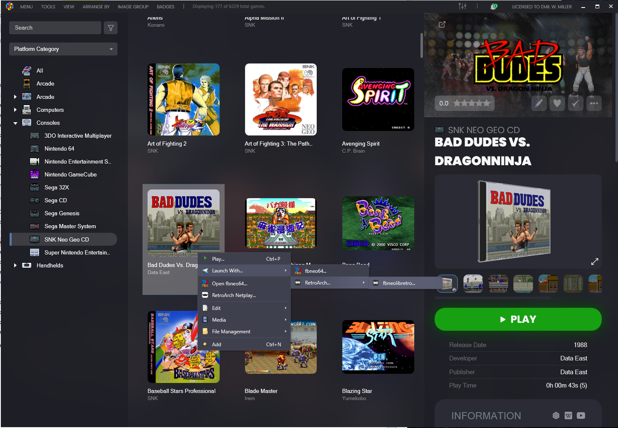Screen dimensions: 618x428
Task: Open the Edit submenu arrow
Action: [285, 308]
